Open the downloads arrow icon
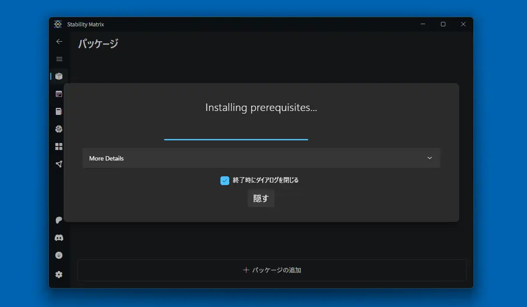The image size is (527, 307). point(59,255)
